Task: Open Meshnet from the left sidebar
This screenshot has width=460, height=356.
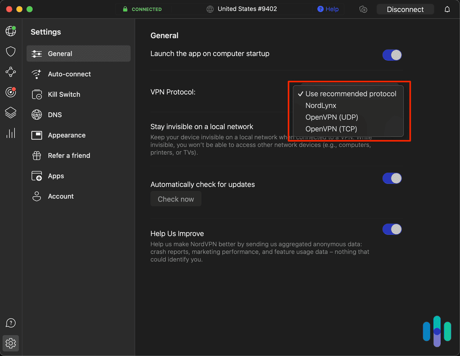Action: pos(10,72)
